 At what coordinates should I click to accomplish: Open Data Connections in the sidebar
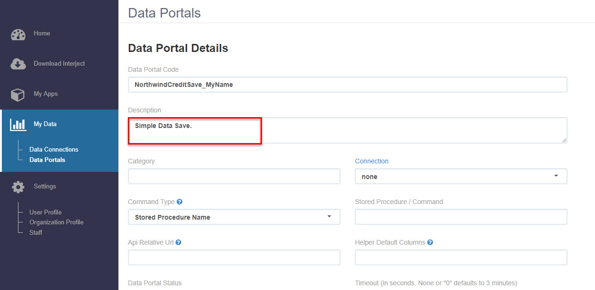[54, 149]
